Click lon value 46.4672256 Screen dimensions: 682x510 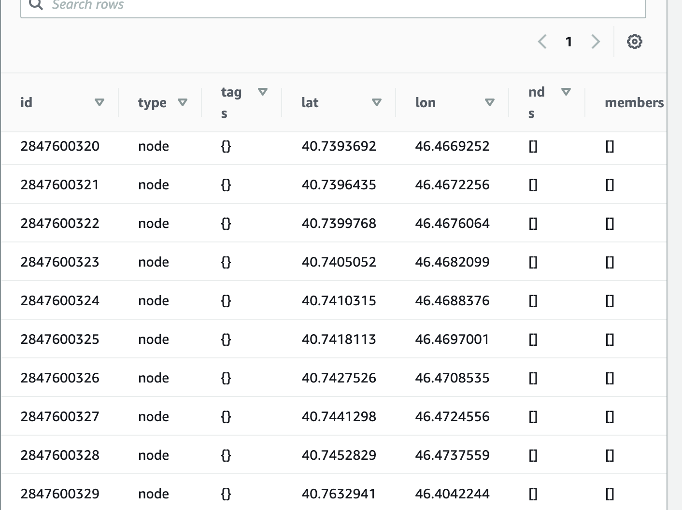(452, 184)
